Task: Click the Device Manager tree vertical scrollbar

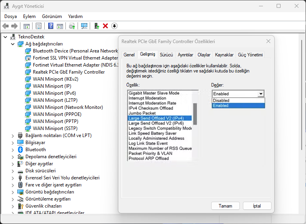Action: click(302, 95)
